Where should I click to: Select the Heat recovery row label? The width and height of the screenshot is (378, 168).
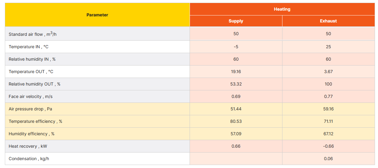(x=28, y=146)
